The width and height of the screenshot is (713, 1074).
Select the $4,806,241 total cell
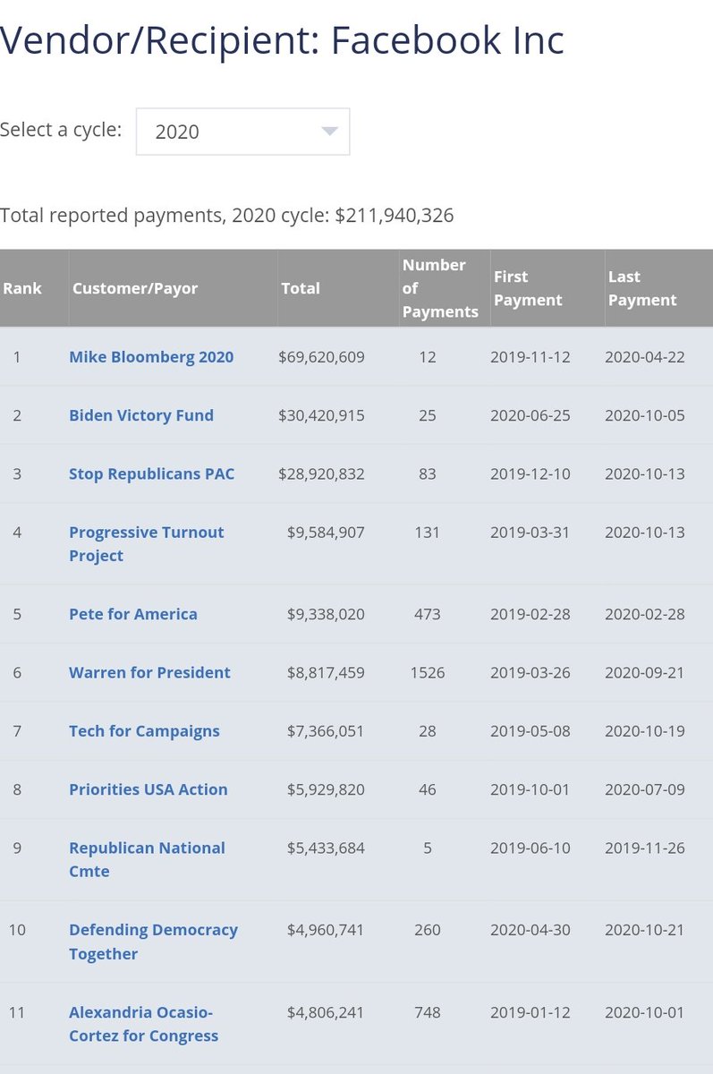pos(326,1012)
